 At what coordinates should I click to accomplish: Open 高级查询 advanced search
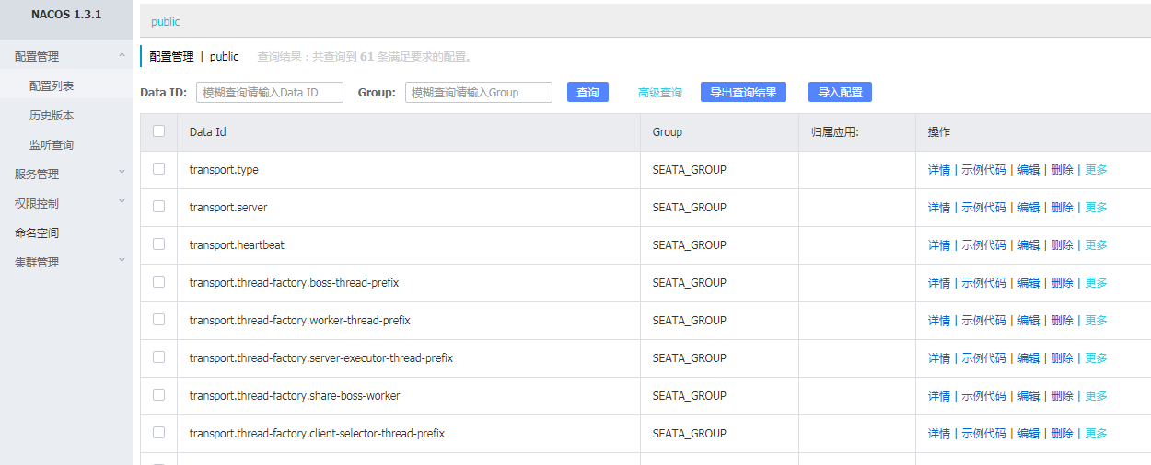tap(660, 93)
